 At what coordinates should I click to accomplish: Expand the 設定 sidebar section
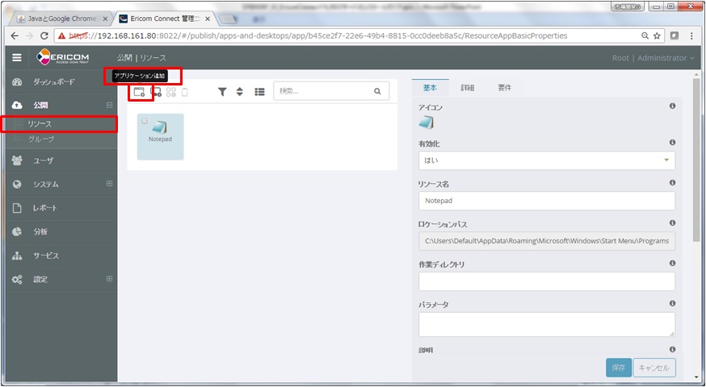click(x=109, y=279)
